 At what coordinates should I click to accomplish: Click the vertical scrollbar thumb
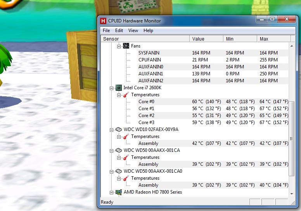point(292,139)
